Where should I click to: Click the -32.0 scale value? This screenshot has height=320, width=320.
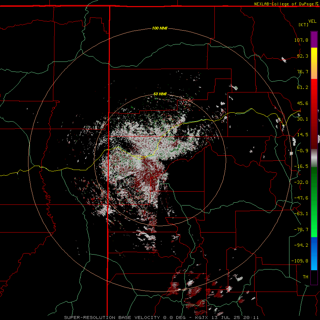pos(301,182)
